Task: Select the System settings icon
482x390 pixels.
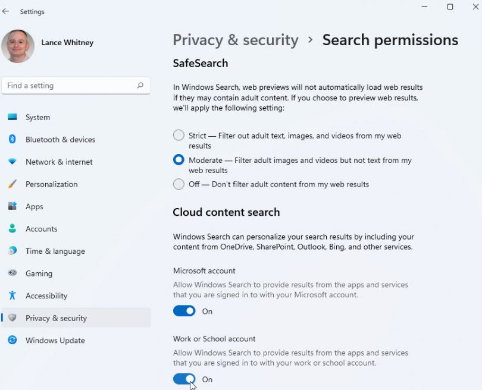Action: pos(13,117)
